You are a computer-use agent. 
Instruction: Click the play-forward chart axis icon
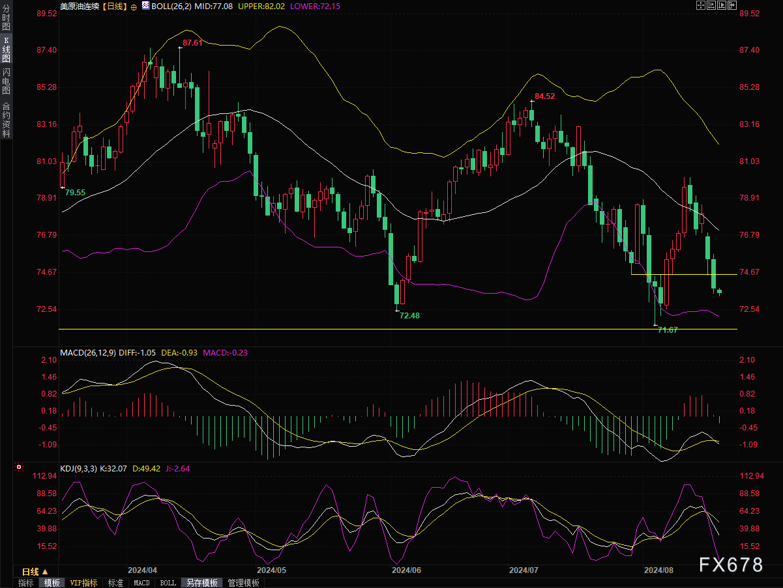click(x=721, y=6)
